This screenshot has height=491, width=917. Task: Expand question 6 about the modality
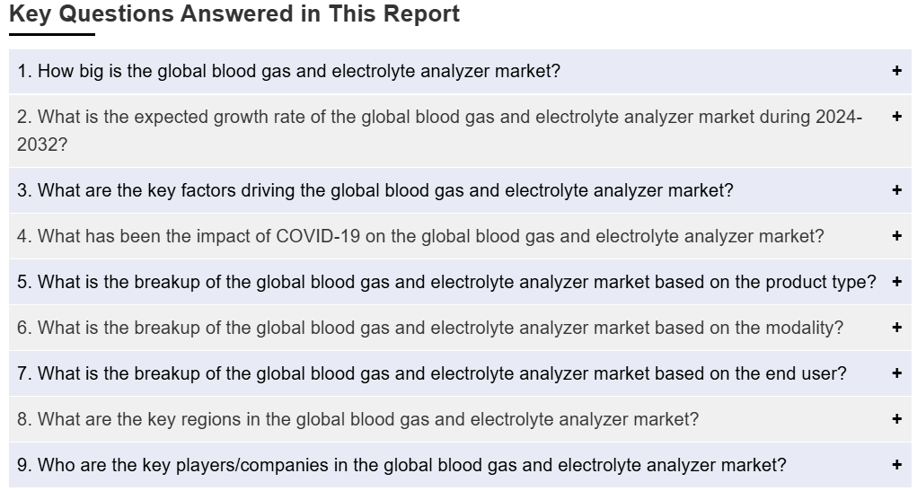point(430,328)
